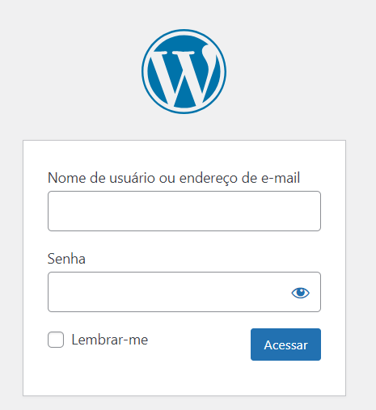
Task: Open WordPress.org via the blue W logo
Action: [x=184, y=71]
